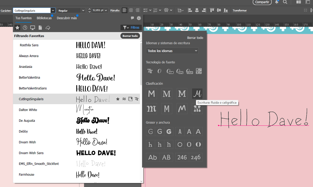Toggle variable font (VAR) filter
The image size is (313, 187).
coord(170,71)
